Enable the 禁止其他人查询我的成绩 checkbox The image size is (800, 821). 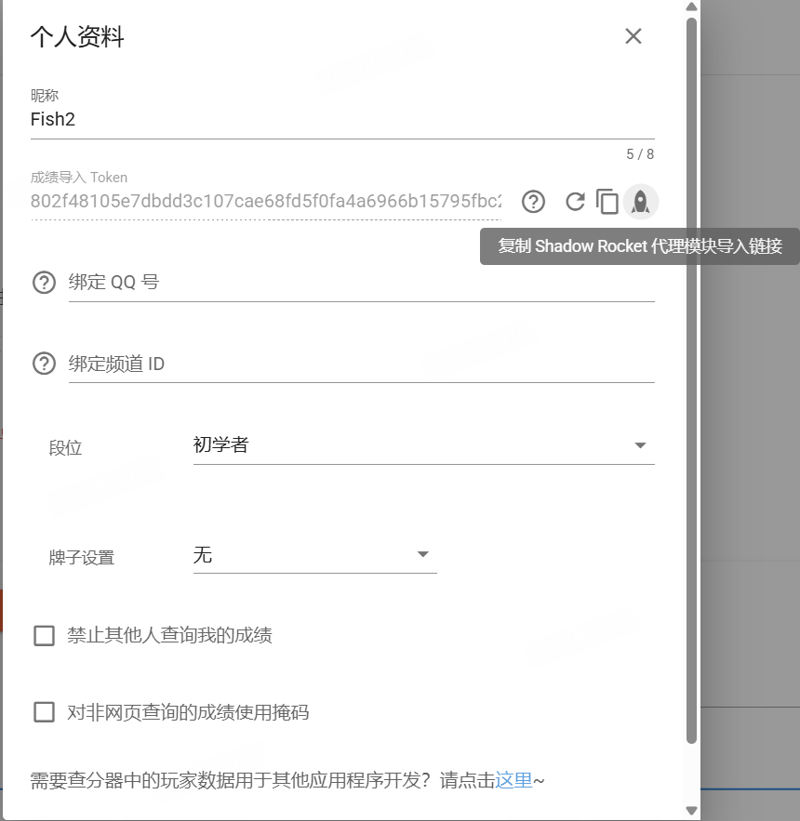click(x=44, y=636)
